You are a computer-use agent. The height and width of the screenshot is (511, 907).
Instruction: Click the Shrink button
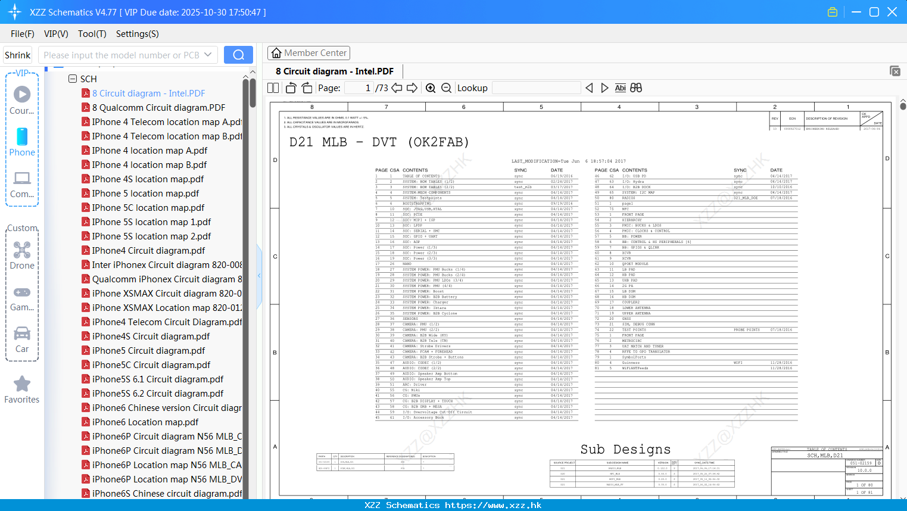(x=18, y=55)
